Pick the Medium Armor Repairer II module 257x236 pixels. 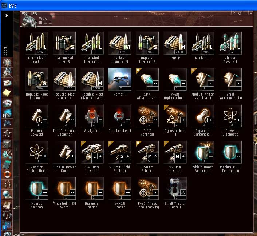pyautogui.click(x=203, y=79)
